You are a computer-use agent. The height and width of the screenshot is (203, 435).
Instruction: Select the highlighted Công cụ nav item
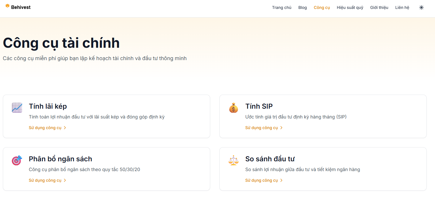(322, 7)
